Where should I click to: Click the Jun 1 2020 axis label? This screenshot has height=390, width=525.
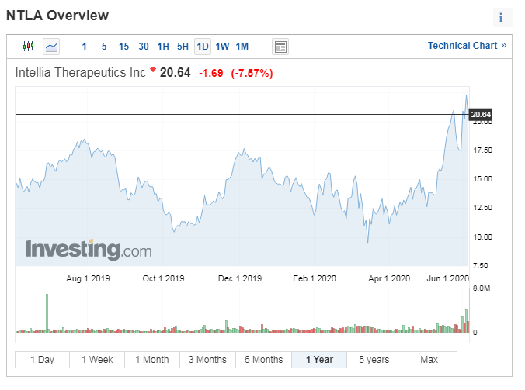coord(447,278)
